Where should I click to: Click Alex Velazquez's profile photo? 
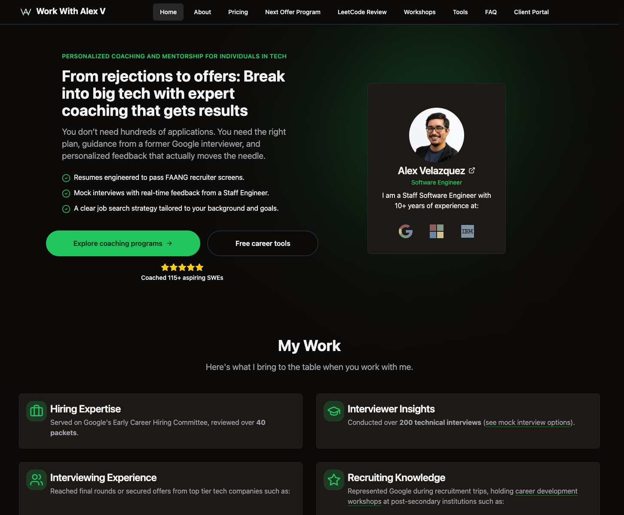tap(437, 135)
